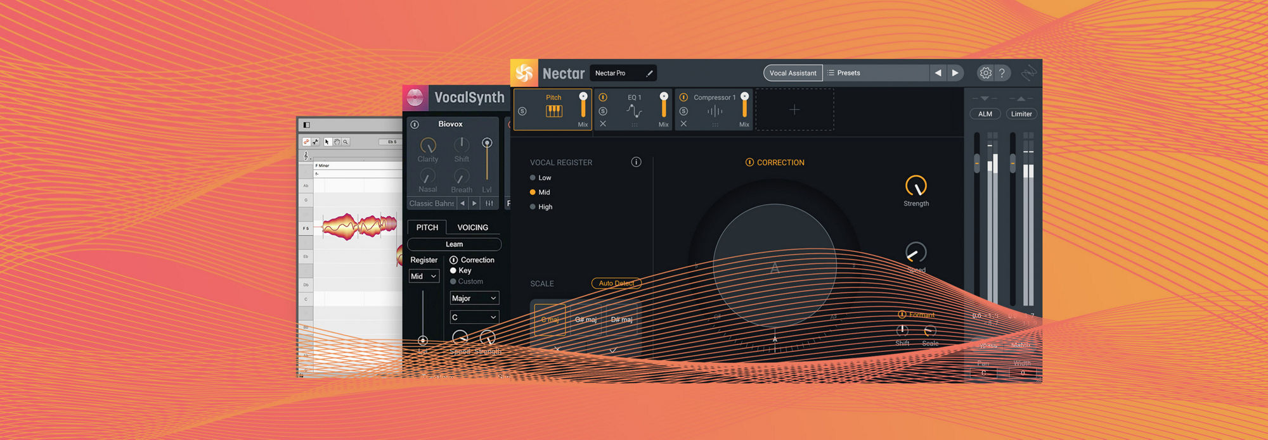Switch to the VOICING tab
The image size is (1268, 440).
472,227
